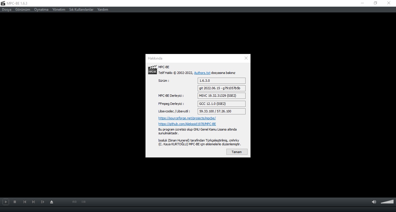396x212 pixels.
Task: Click the Play button in the control bar
Action: tap(6, 202)
